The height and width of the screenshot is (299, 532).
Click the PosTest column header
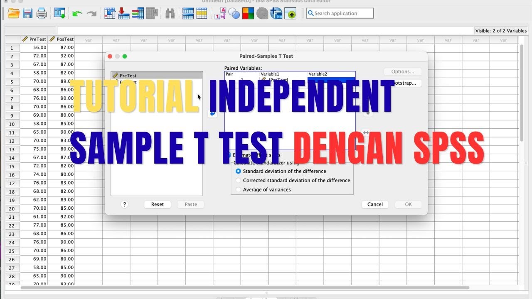(x=61, y=39)
